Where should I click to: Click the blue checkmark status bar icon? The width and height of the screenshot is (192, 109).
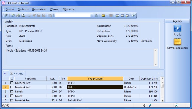click(x=150, y=105)
